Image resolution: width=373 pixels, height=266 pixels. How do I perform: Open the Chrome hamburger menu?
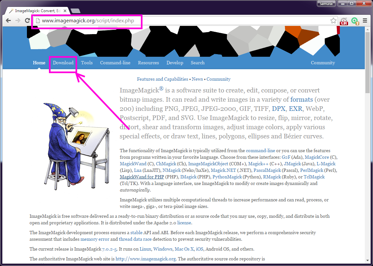coord(365,21)
